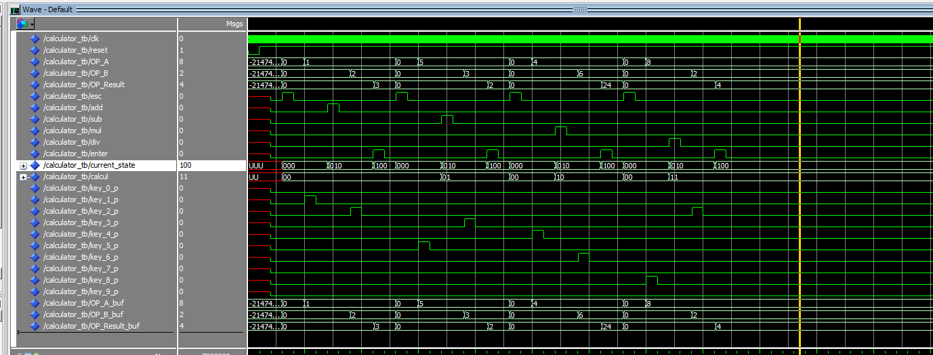Click the value 24 in the OP_Result waveform
Image resolution: width=933 pixels, height=355 pixels.
(609, 85)
